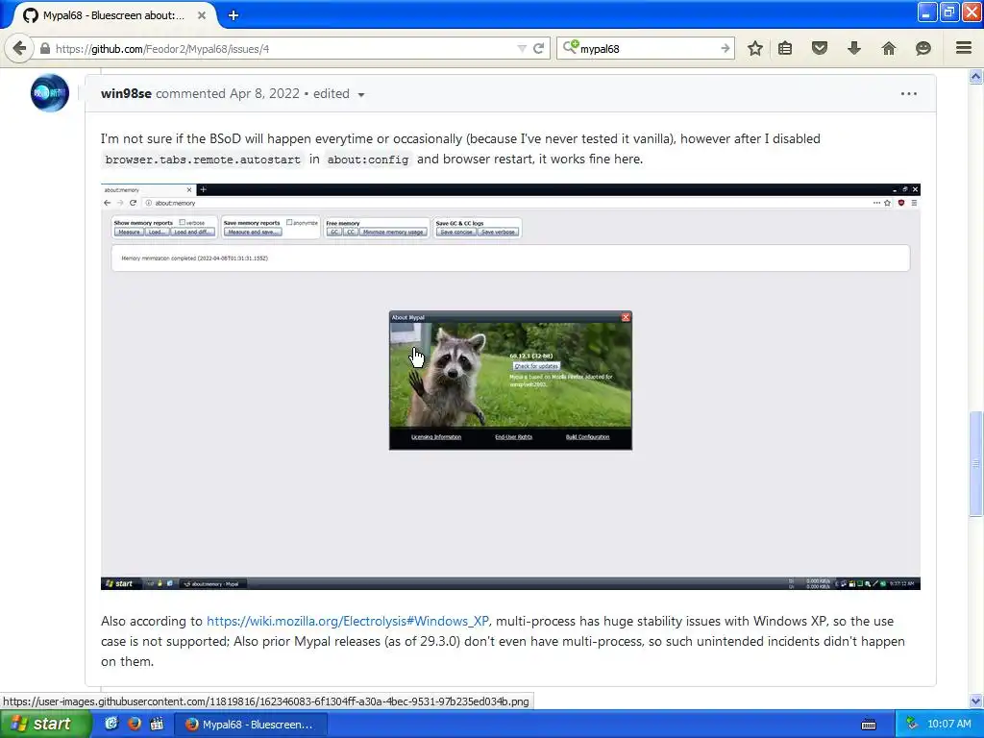Click the search engine magnifier icon
The height and width of the screenshot is (738, 984).
[570, 48]
